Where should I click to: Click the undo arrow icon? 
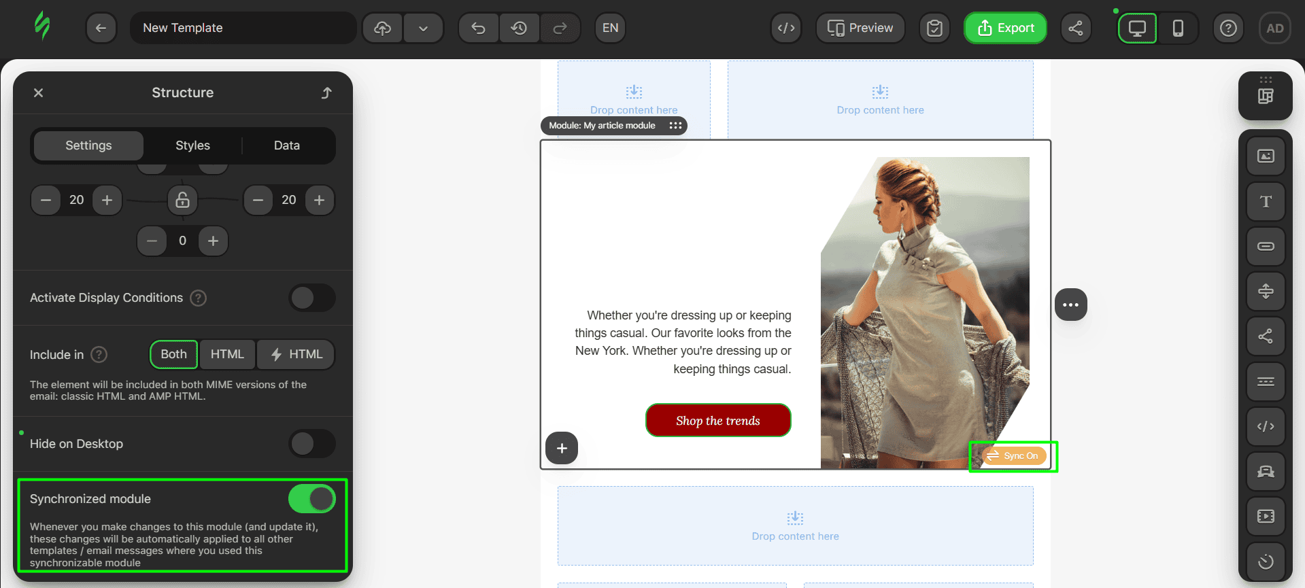[478, 28]
